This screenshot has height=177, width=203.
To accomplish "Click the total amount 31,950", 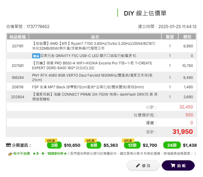I will click(182, 132).
